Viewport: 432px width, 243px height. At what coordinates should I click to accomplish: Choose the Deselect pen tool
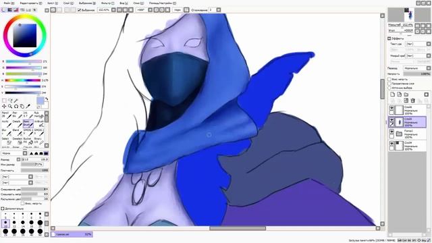coord(17,140)
